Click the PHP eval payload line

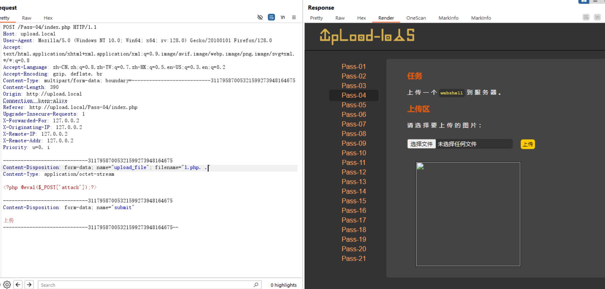(x=50, y=188)
